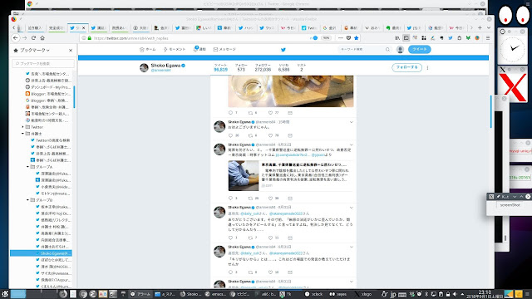This screenshot has width=532, height=299.
Task: Click the bookmark search field in sidebar
Action: (x=43, y=63)
